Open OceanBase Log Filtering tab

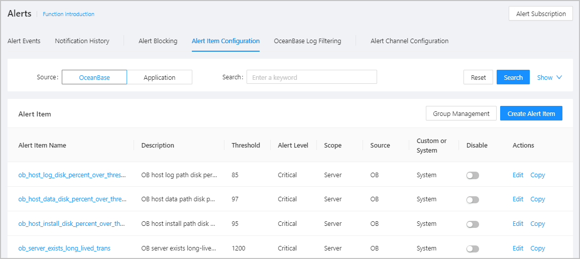(307, 41)
